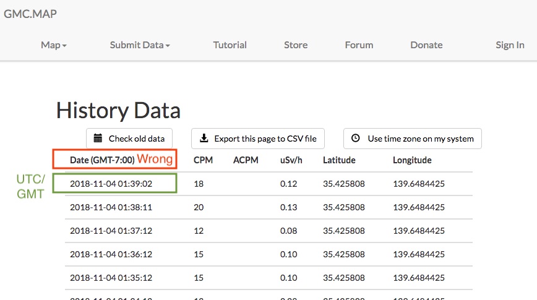Select date cell 2018-11-04 01:35:12
This screenshot has height=300, width=537.
(111, 278)
